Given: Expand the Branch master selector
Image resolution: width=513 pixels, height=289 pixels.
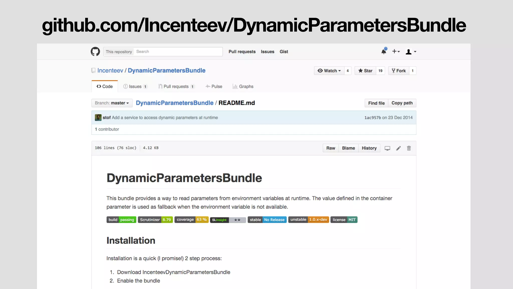Looking at the screenshot, I should click(112, 103).
